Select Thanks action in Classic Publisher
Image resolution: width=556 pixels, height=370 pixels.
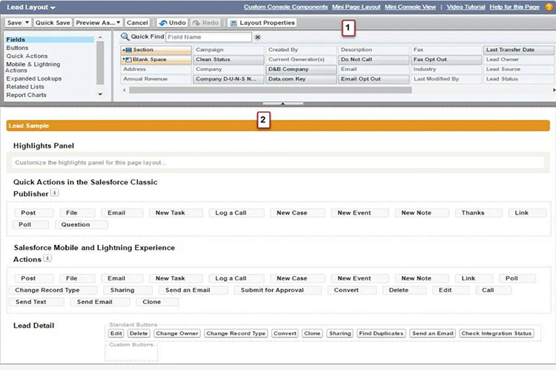coord(479,213)
